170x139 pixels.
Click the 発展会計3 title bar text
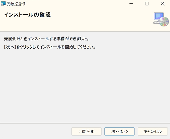(16, 4)
